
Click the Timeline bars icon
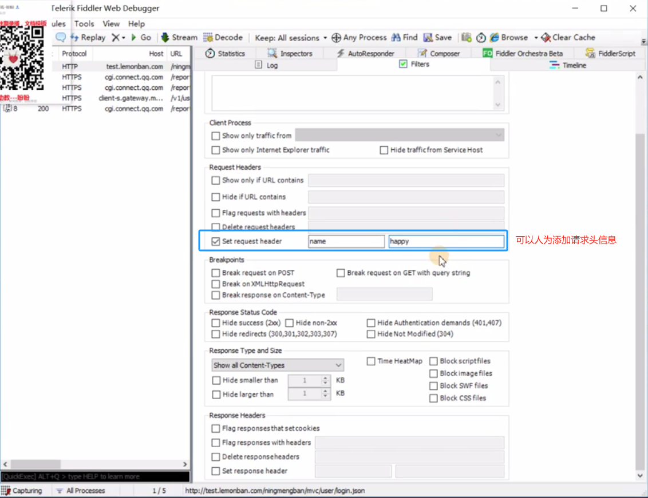554,65
